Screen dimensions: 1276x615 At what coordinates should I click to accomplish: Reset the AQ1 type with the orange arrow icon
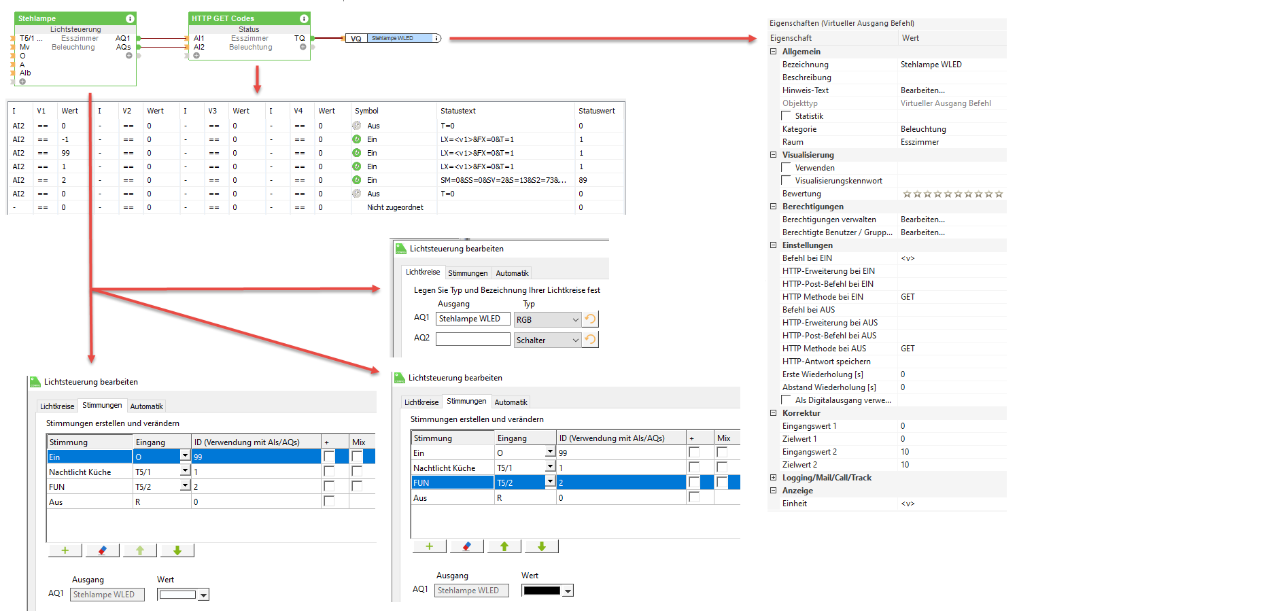click(x=590, y=319)
